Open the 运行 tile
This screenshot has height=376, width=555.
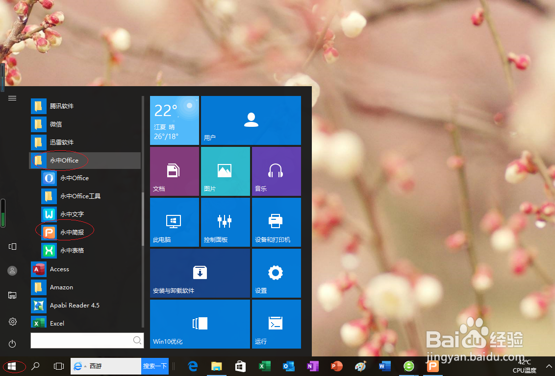click(x=277, y=324)
